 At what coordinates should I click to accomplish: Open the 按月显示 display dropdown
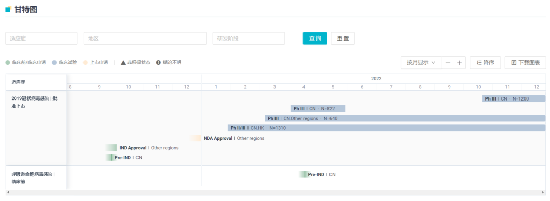(421, 62)
